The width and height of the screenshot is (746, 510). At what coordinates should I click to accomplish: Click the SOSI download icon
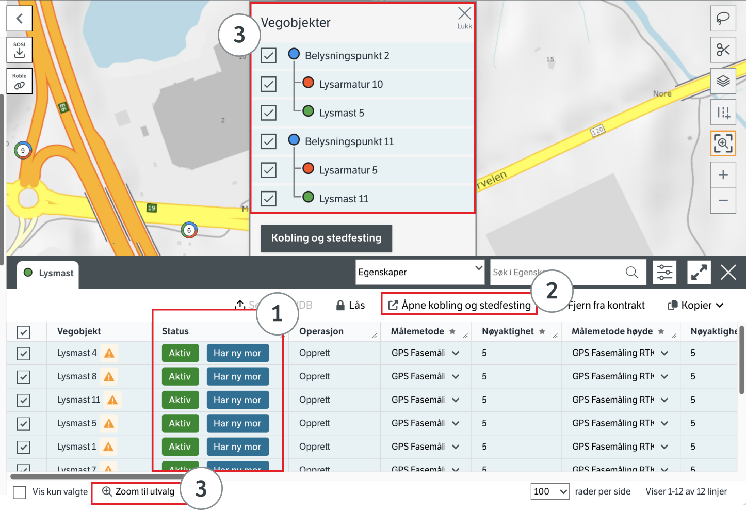point(20,50)
